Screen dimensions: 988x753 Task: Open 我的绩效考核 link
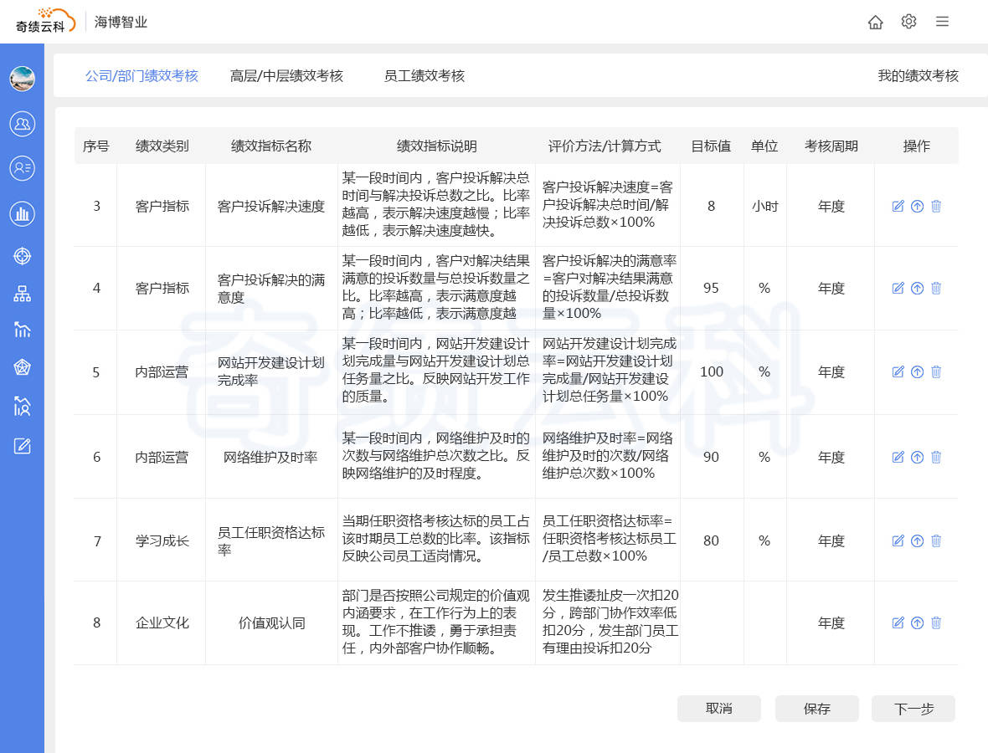(918, 76)
